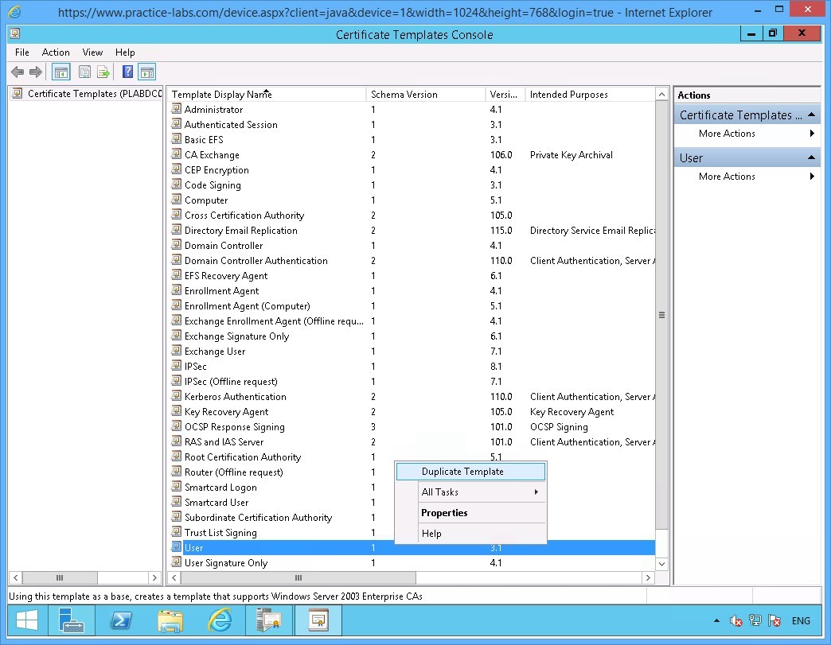Choose Duplicate Template from context menu

coord(462,471)
